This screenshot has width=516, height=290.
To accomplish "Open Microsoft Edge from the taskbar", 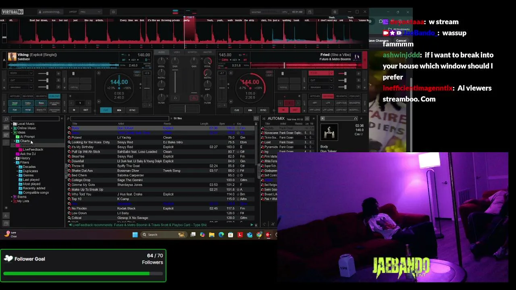I will coord(221,235).
